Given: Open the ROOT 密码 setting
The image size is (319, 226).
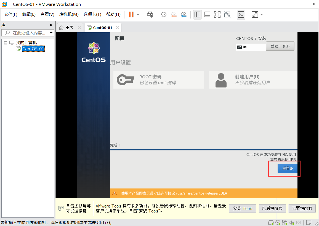Looking at the screenshot, I should (158, 80).
